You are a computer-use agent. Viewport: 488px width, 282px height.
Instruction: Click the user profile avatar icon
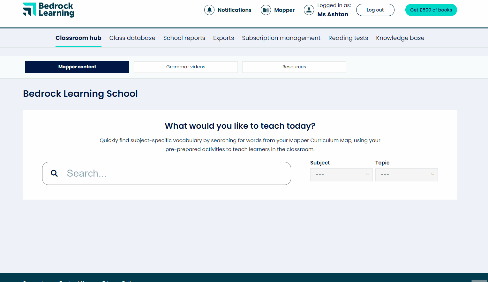[309, 10]
